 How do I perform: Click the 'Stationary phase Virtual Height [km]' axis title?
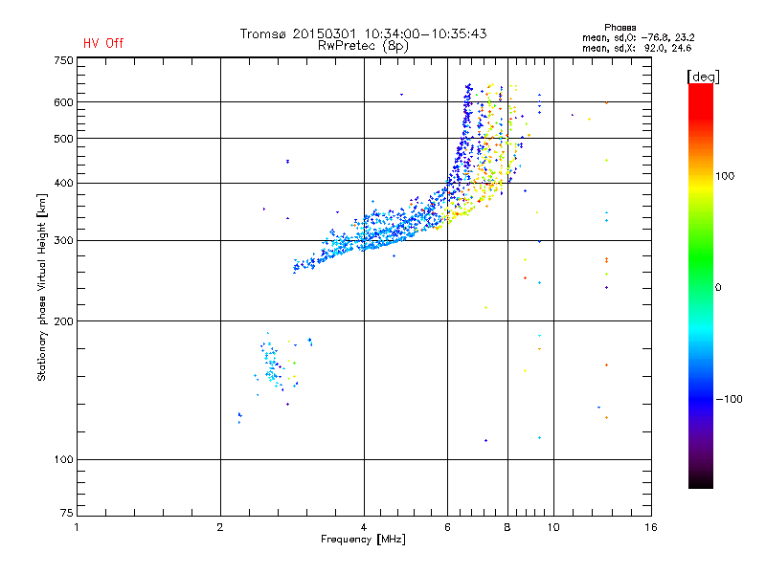[42, 287]
